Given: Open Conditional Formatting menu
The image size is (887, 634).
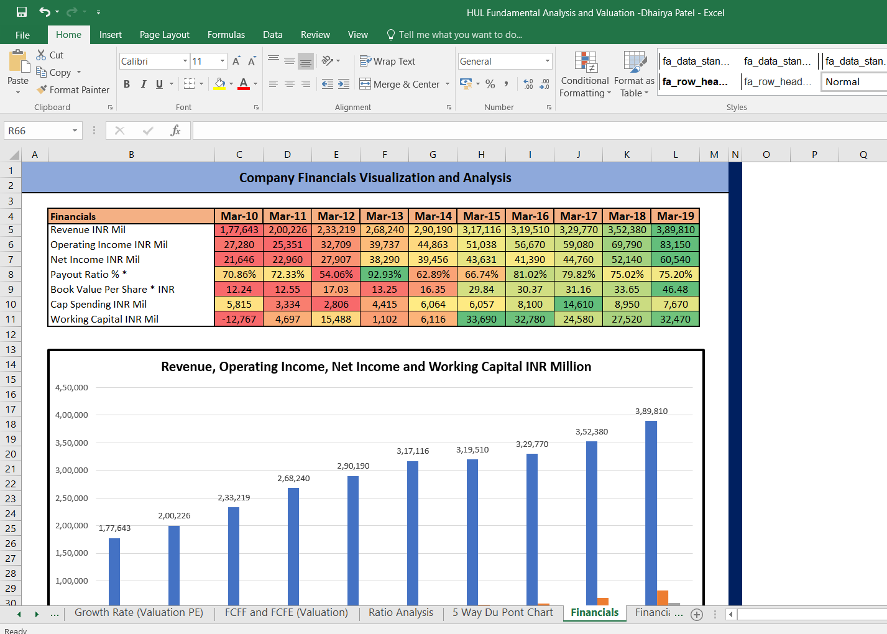Looking at the screenshot, I should [x=584, y=75].
